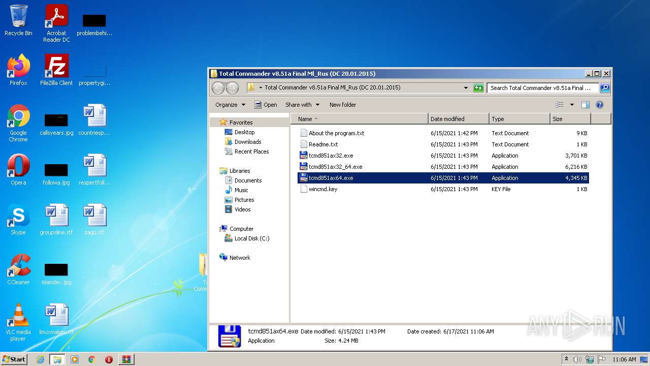Viewport: 650px width, 366px height.
Task: Click the New folder button
Action: tap(343, 105)
